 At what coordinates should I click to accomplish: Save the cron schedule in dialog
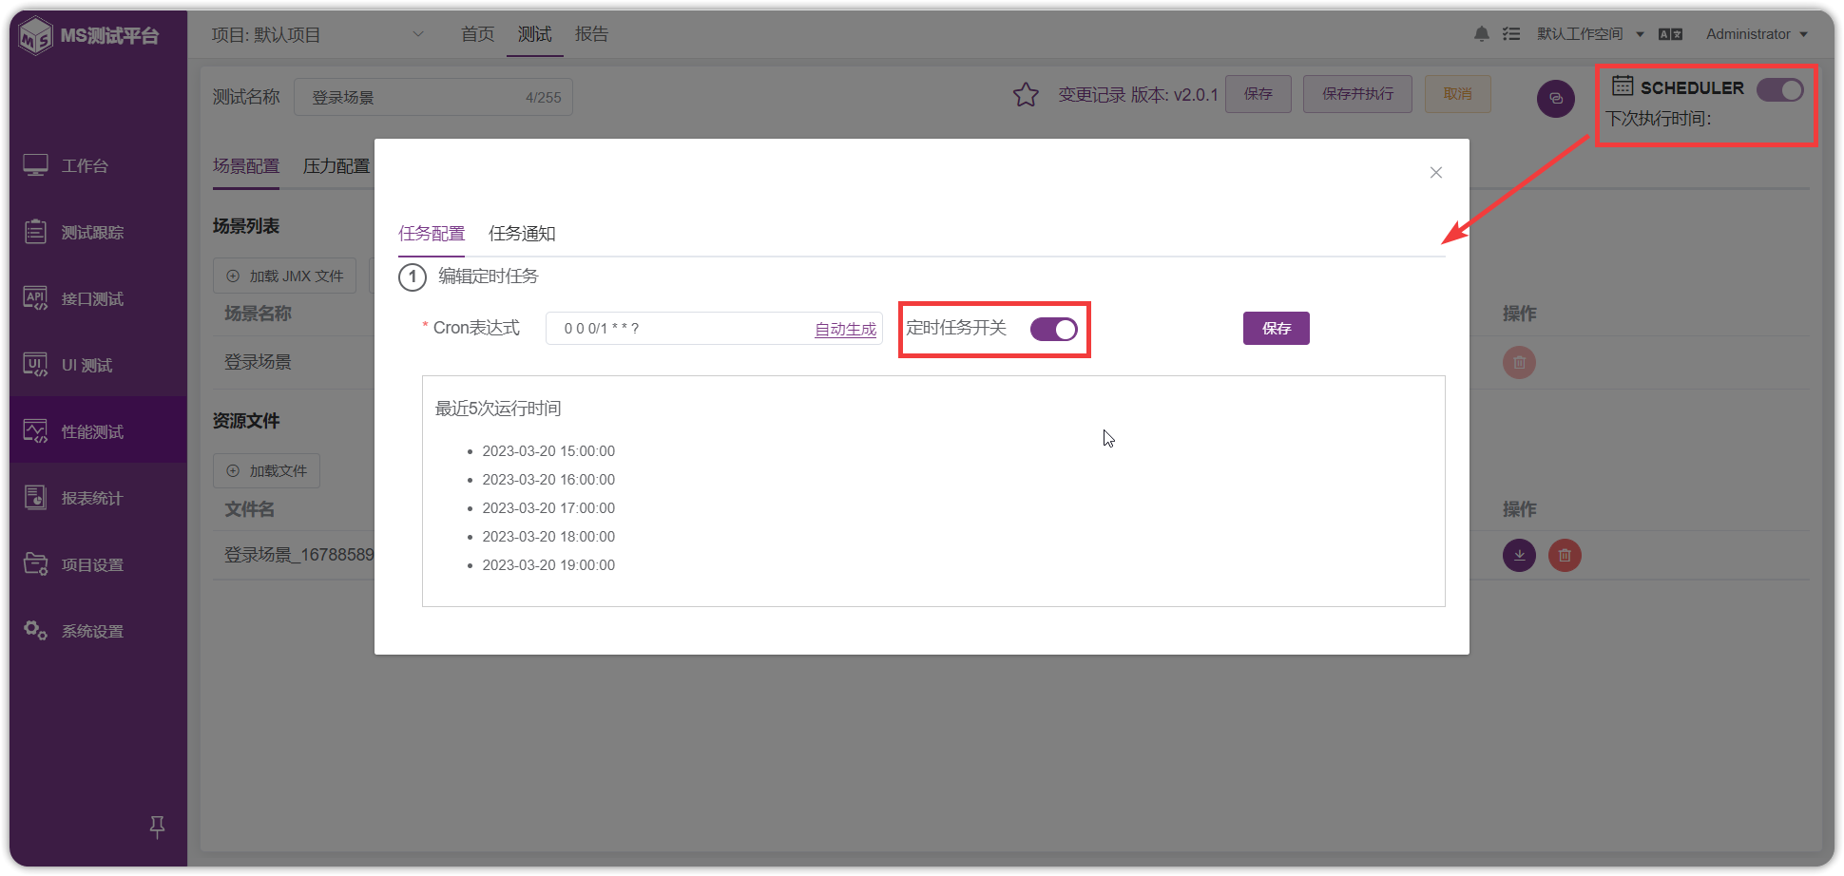point(1277,328)
